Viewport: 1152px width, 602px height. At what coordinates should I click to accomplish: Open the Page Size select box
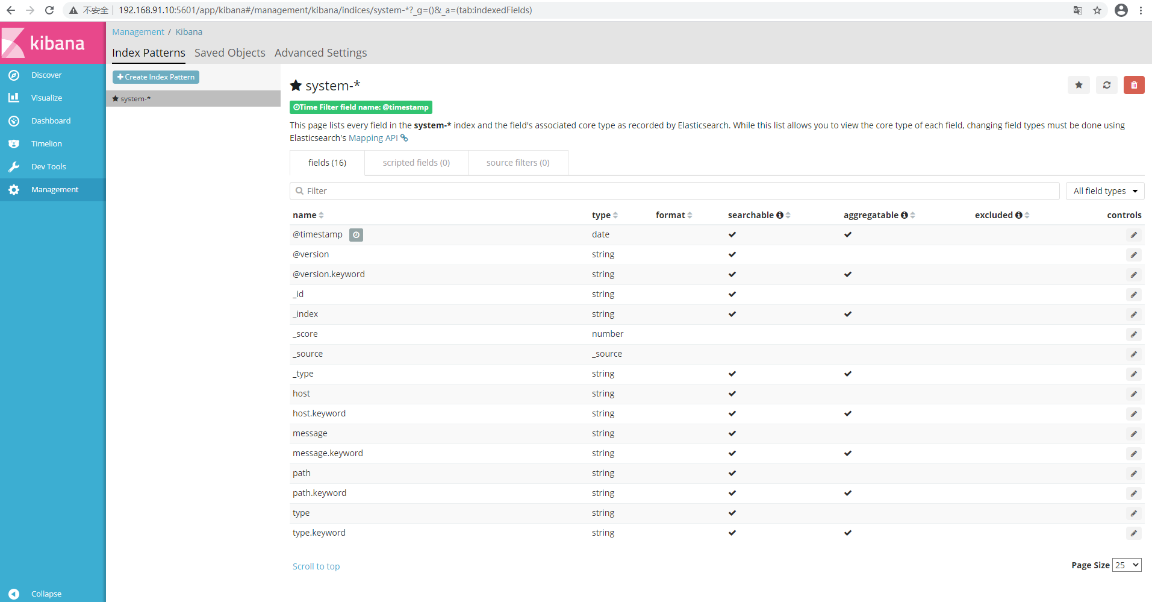[x=1127, y=565]
